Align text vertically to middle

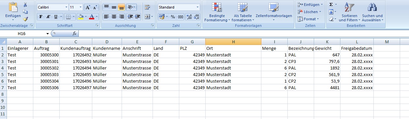pos(114,7)
